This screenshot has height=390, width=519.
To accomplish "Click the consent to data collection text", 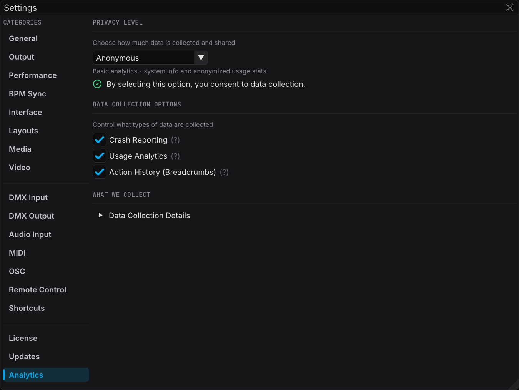I will click(x=206, y=84).
